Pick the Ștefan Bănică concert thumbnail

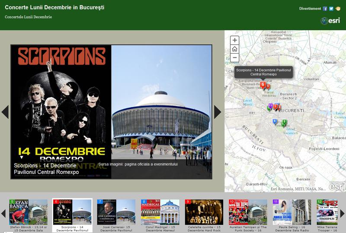tap(28, 212)
